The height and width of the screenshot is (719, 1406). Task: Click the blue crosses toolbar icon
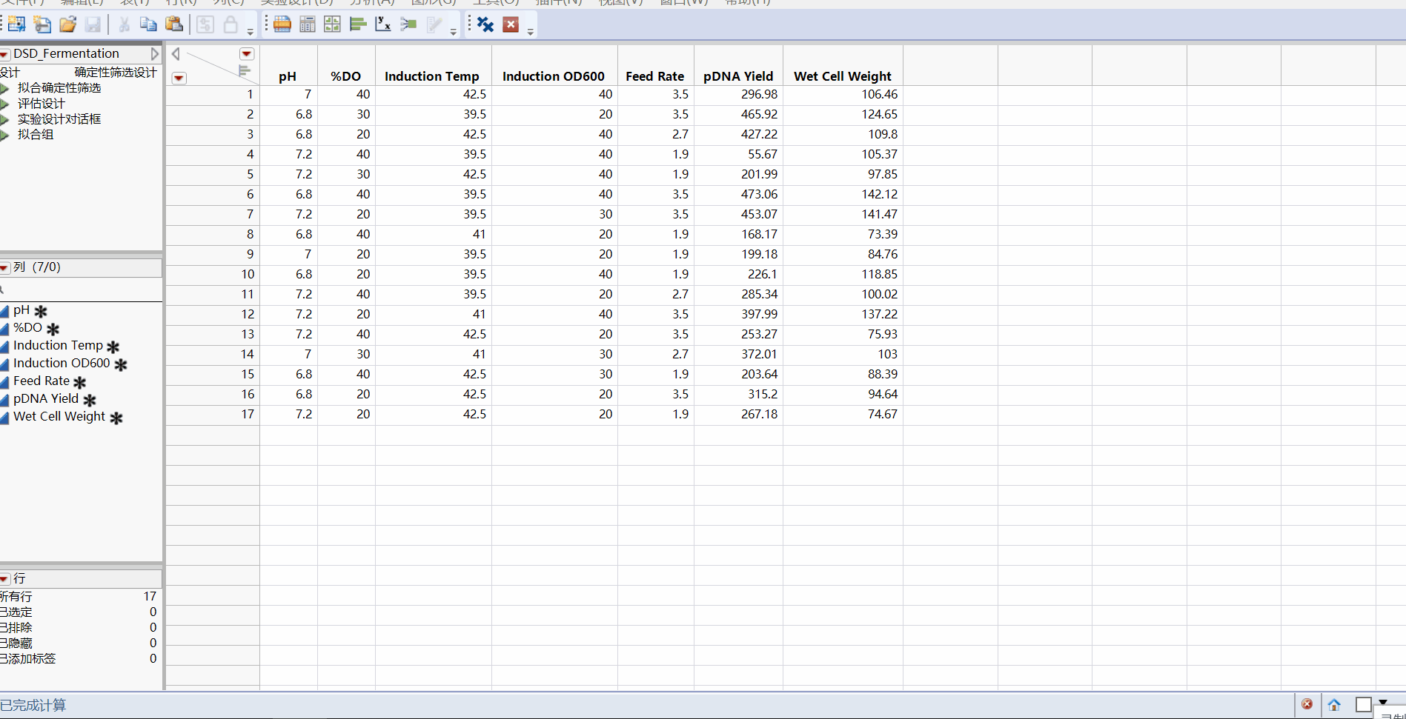pos(485,24)
